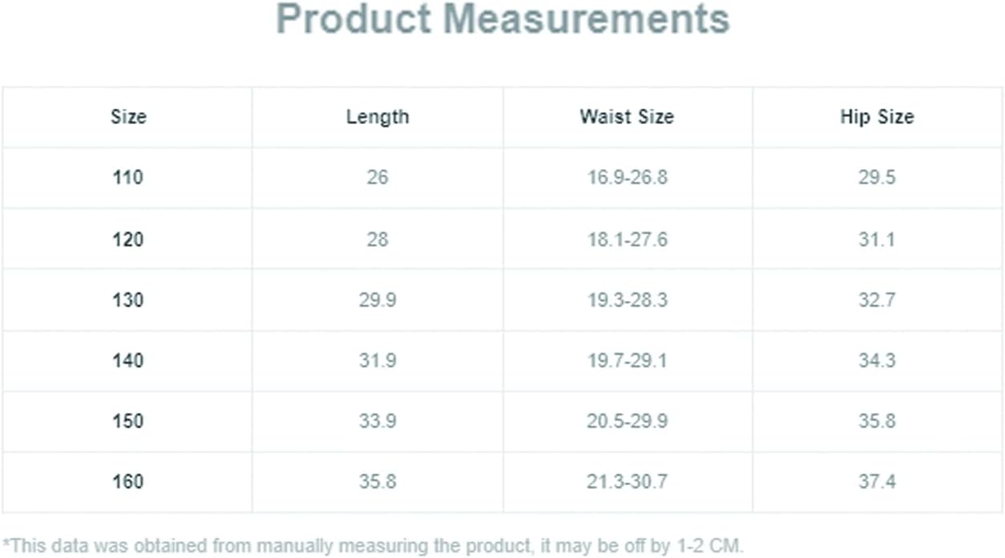Select the Waist Size column header

[627, 117]
